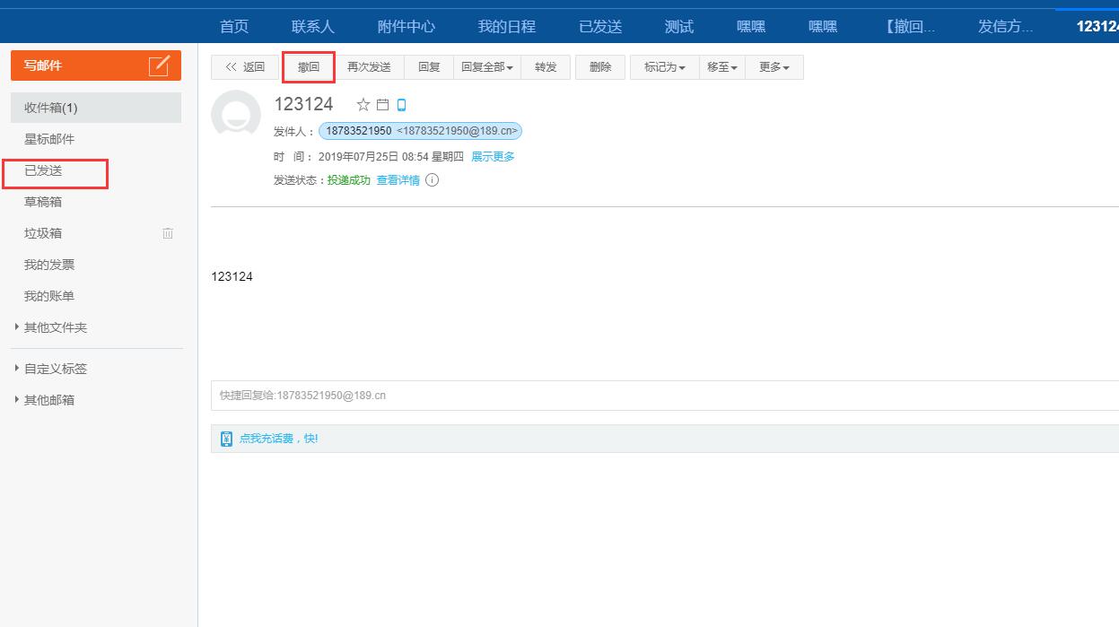Viewport: 1119px width, 627px height.
Task: Open the 标记为 dropdown menu
Action: coord(664,67)
